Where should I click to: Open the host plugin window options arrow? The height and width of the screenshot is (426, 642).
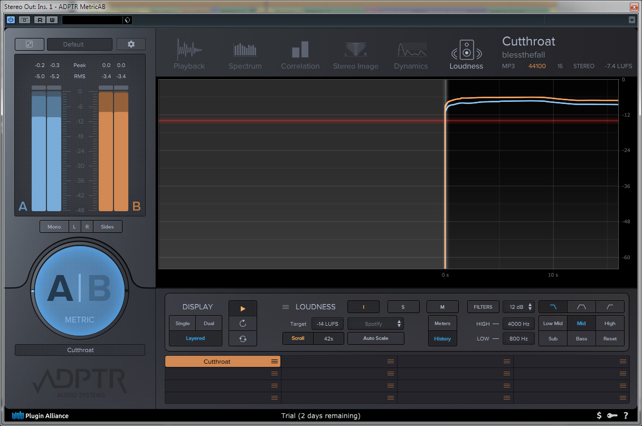pyautogui.click(x=632, y=20)
